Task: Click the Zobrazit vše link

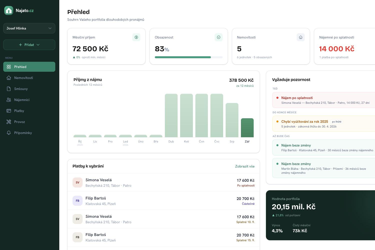Action: pyautogui.click(x=245, y=166)
